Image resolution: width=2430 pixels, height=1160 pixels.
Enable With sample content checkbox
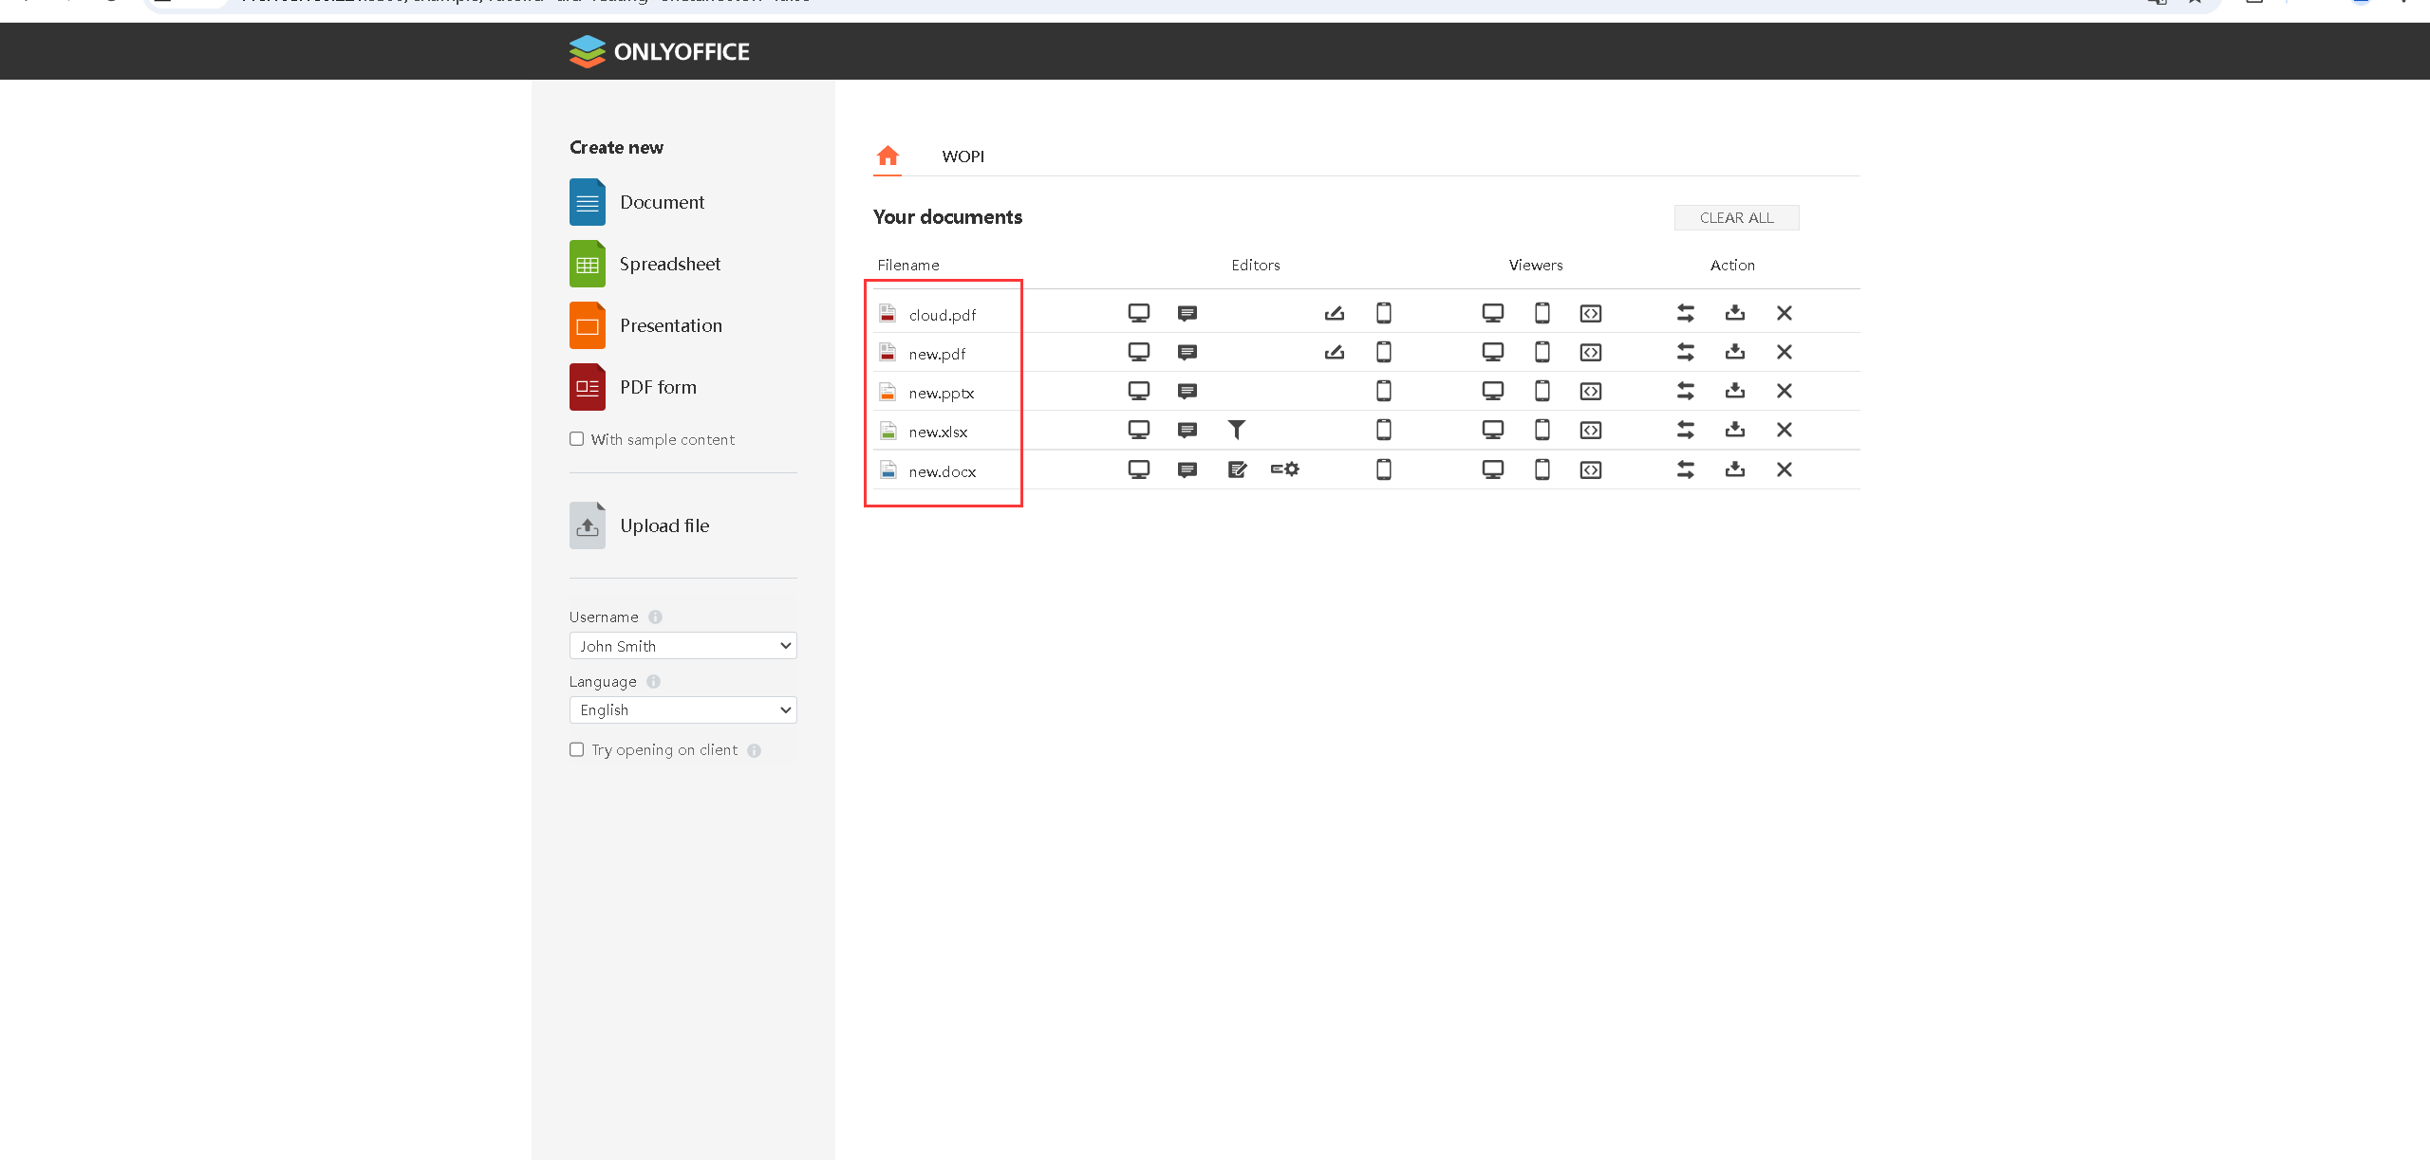(576, 439)
